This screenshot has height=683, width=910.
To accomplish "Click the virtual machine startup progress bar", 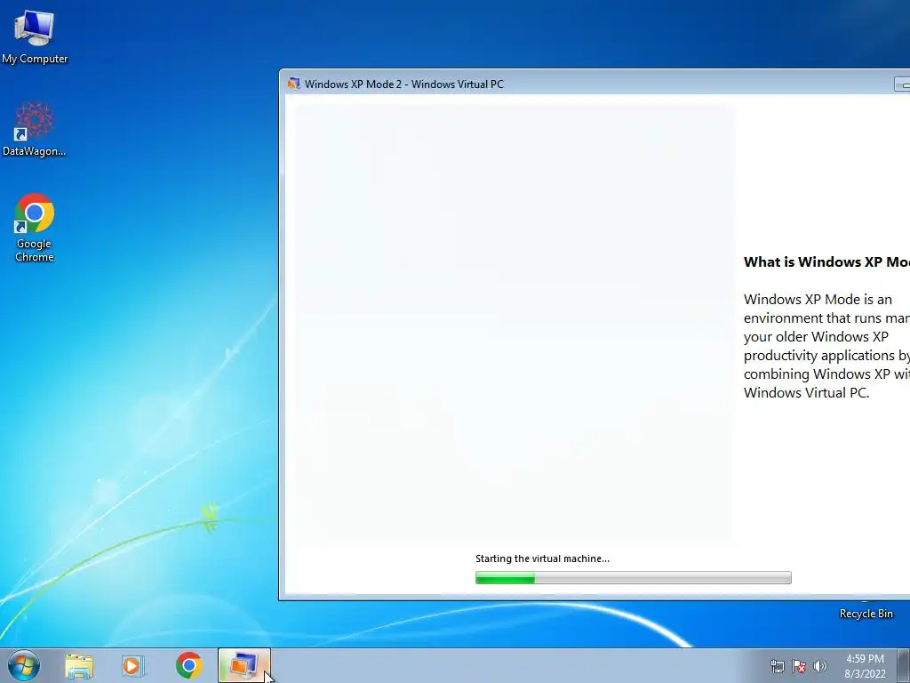I will pyautogui.click(x=633, y=577).
